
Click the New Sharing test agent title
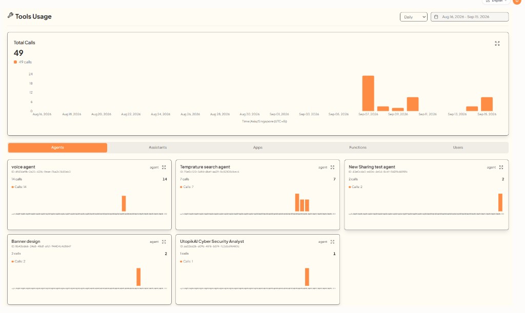tap(372, 167)
